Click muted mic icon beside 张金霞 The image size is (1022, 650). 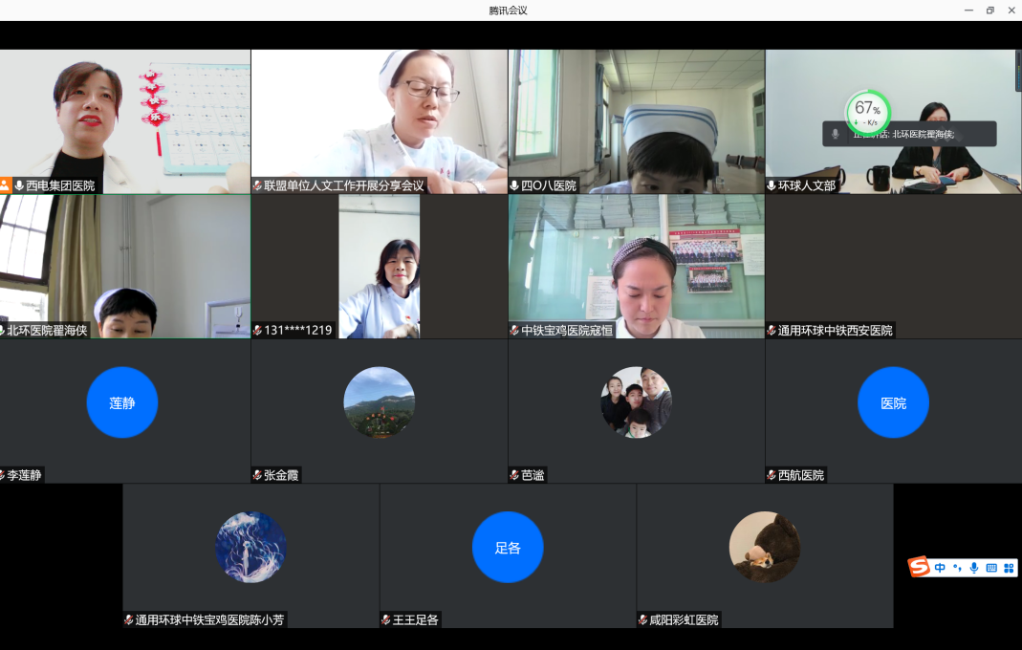point(257,475)
